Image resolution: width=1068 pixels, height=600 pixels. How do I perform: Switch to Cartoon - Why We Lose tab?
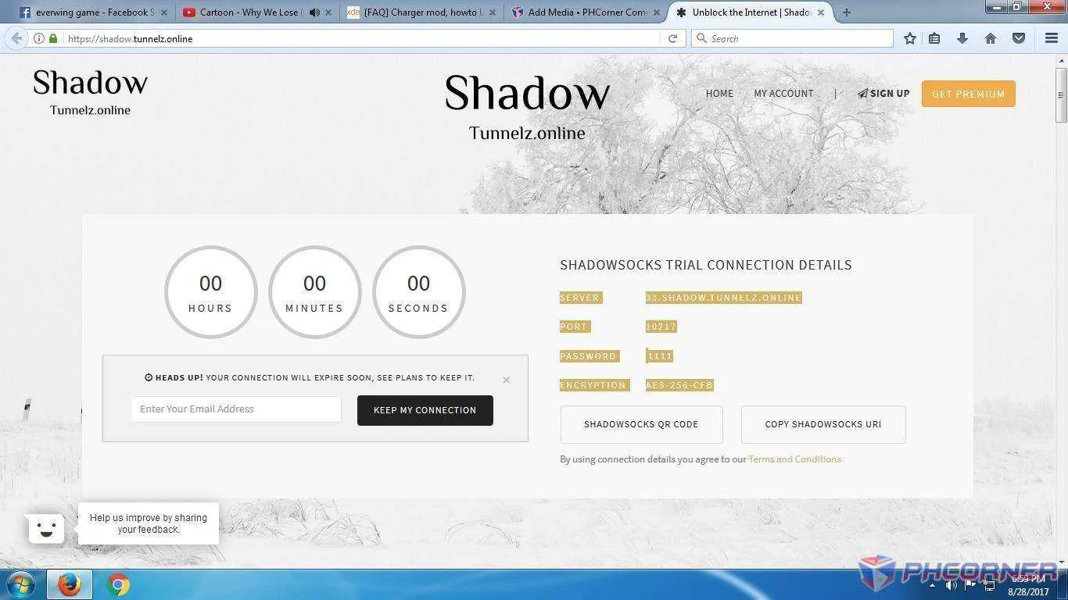tap(249, 12)
